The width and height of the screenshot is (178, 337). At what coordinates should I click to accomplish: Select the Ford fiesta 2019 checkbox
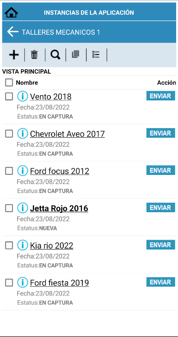[x=9, y=283]
